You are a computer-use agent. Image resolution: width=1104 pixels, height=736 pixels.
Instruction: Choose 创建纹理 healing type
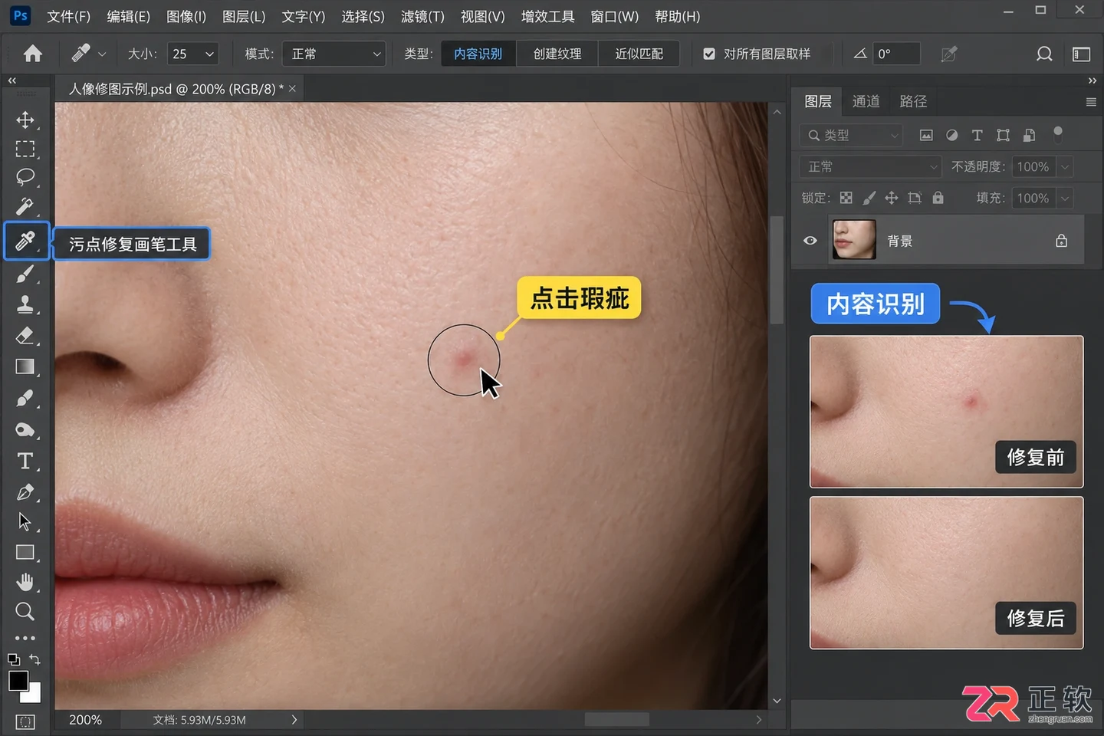click(x=557, y=54)
